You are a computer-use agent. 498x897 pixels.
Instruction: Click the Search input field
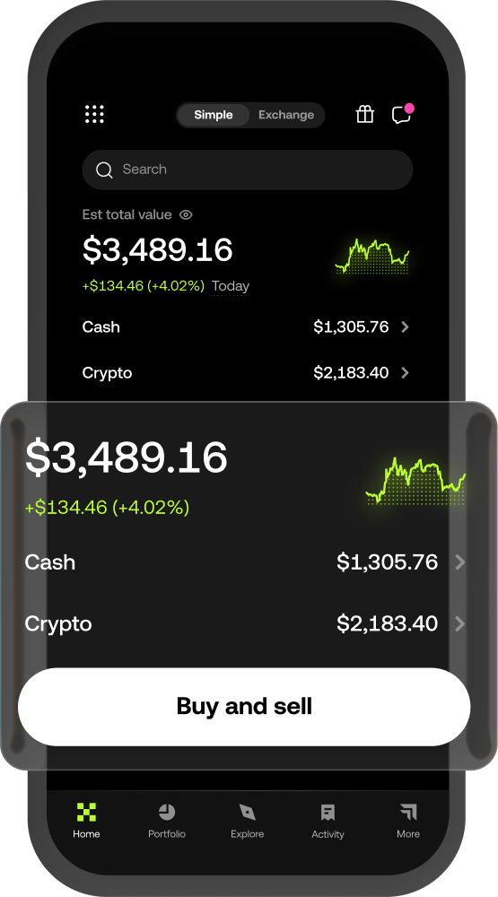pos(248,170)
